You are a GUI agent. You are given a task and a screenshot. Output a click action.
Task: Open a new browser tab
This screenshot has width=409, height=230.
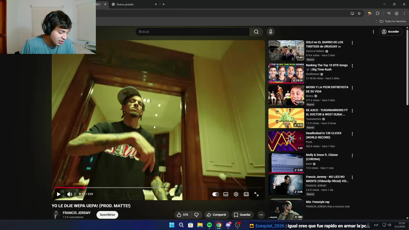point(164,4)
